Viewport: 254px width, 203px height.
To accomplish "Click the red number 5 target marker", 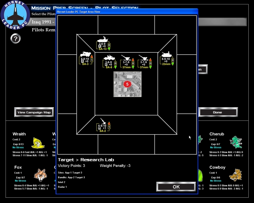I will 127,84.
